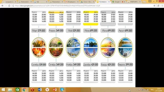Close the WEBINAR tab
Screen dimensions: 164x92
140,2
